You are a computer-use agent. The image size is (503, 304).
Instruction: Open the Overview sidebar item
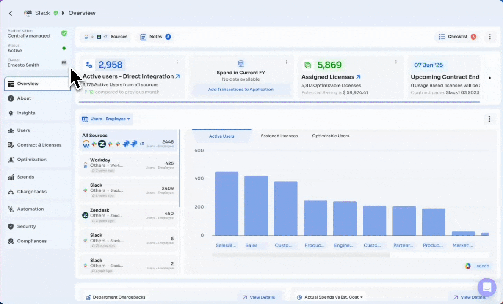(x=37, y=84)
